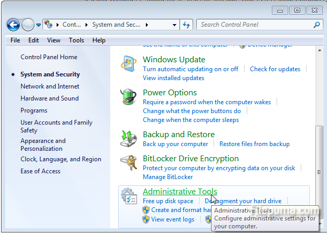The image size is (327, 233).
Task: Click the Windows Update icon
Action: pos(129,64)
